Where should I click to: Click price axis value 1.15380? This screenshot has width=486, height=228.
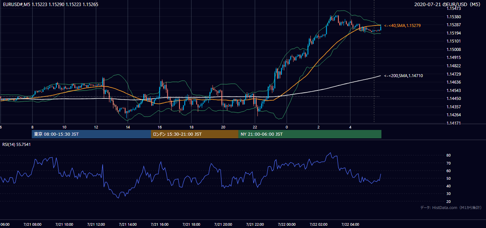[454, 17]
